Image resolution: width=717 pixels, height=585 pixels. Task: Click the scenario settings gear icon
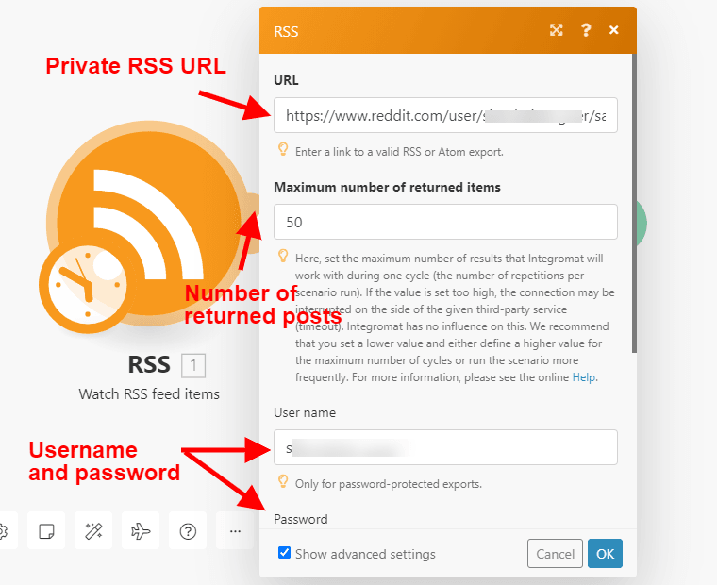(3, 531)
